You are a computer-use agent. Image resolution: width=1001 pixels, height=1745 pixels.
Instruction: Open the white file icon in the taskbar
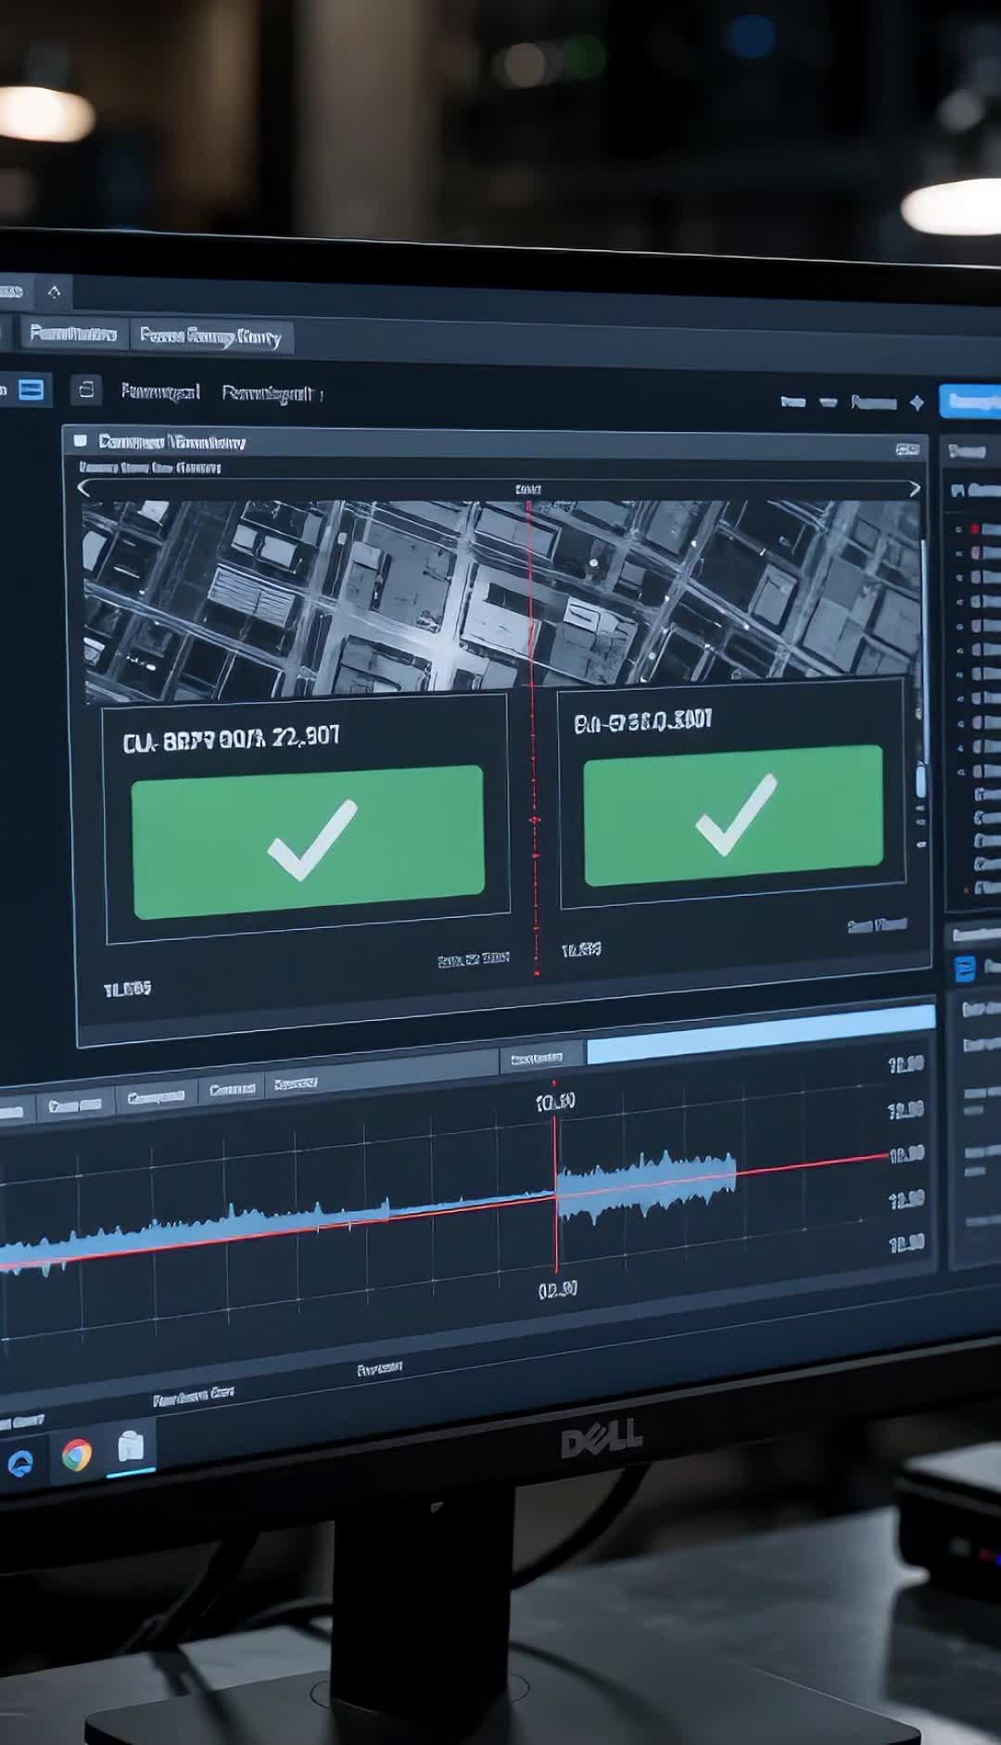[131, 1446]
